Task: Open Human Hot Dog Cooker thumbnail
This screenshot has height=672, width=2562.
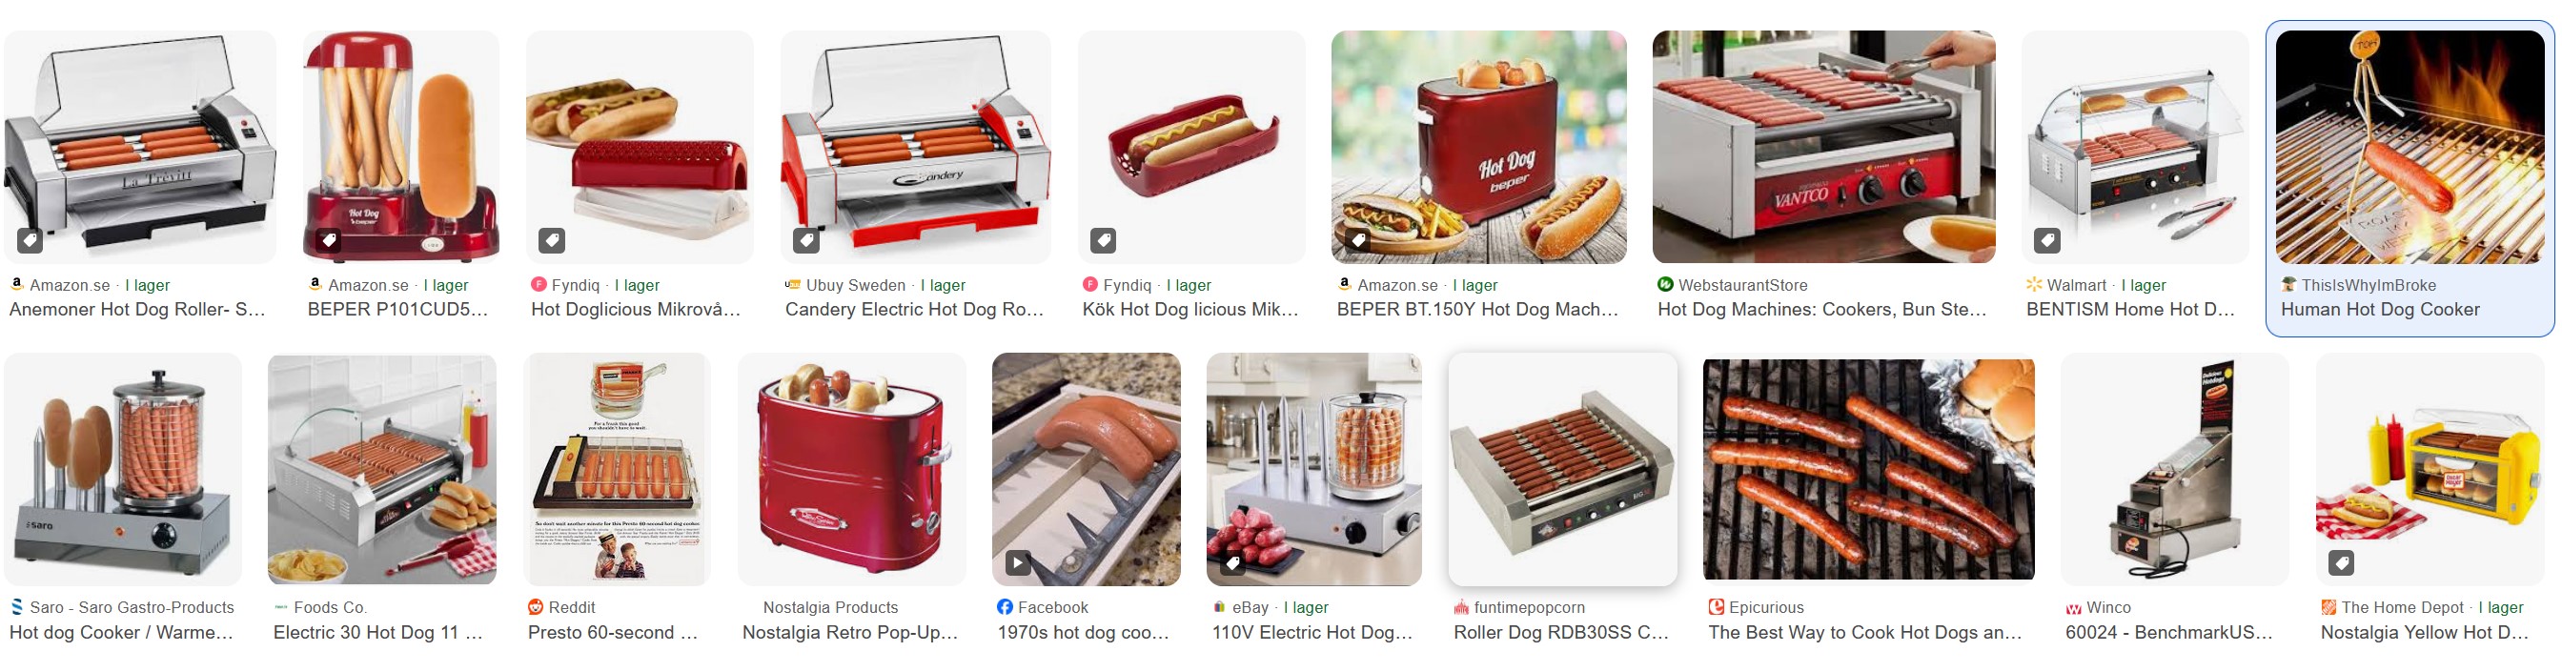Action: pyautogui.click(x=2409, y=147)
